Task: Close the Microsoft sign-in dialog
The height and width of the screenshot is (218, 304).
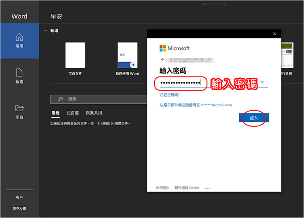Action: pyautogui.click(x=275, y=34)
